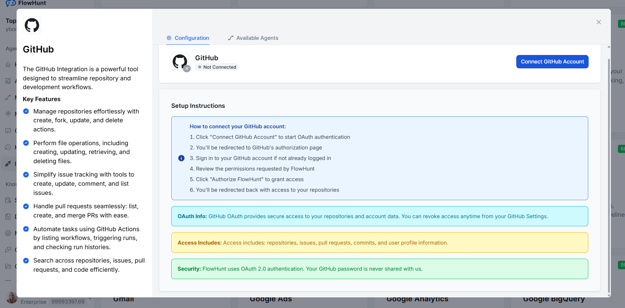Image resolution: width=625 pixels, height=308 pixels.
Task: Select the plug integrations icon in background sidebar
Action: click(8, 164)
